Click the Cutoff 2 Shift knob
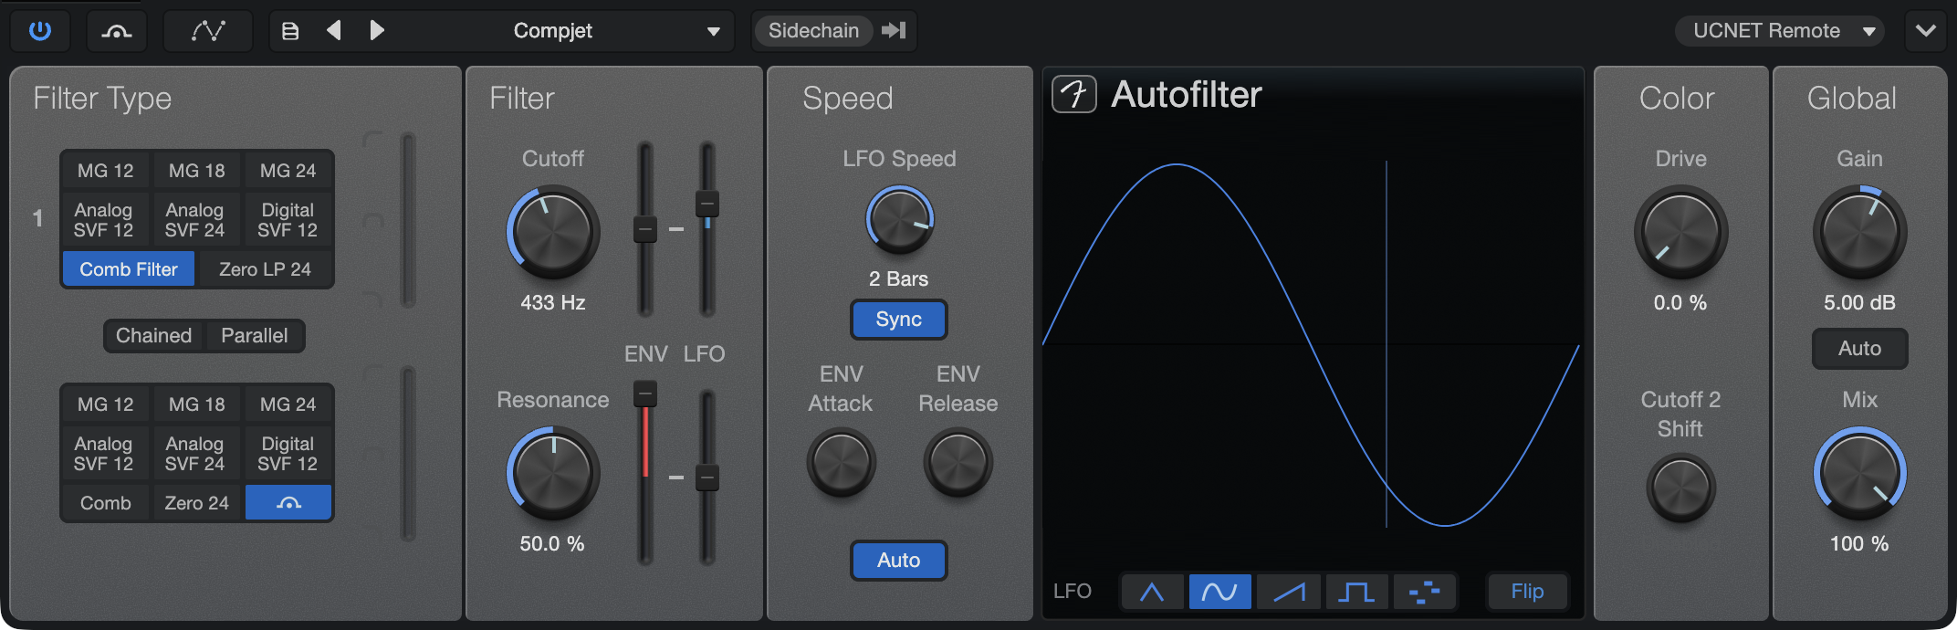 click(1680, 488)
